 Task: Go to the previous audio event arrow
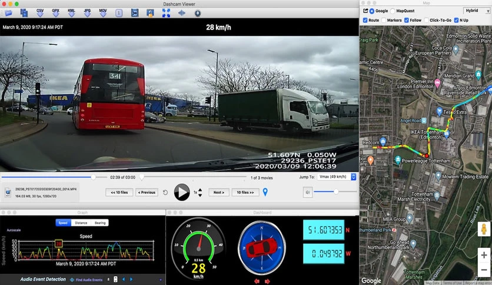(124, 279)
